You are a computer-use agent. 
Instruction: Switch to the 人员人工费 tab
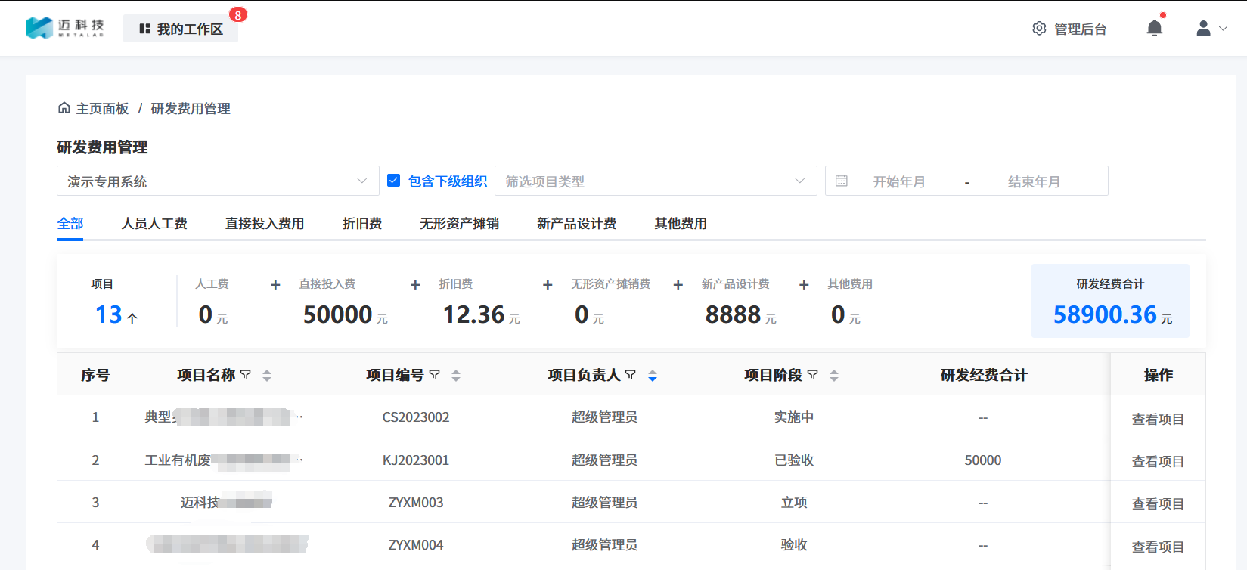tap(154, 224)
